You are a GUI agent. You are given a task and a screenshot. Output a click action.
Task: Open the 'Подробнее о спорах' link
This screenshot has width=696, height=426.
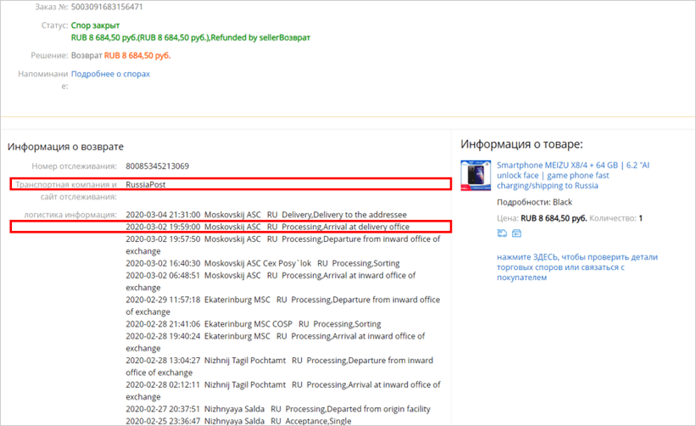tap(110, 74)
